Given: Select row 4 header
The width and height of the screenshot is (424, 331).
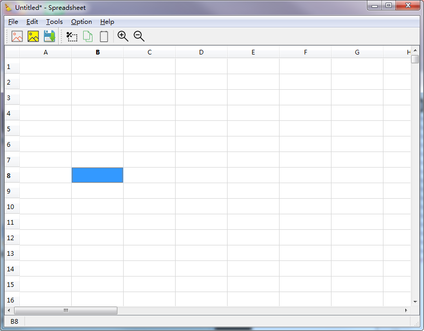Looking at the screenshot, I should [12, 113].
